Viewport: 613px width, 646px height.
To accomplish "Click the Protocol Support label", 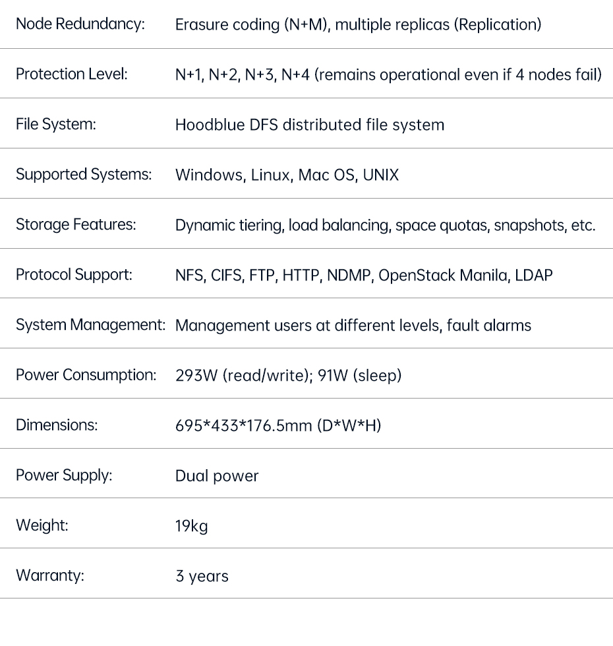I will (74, 275).
